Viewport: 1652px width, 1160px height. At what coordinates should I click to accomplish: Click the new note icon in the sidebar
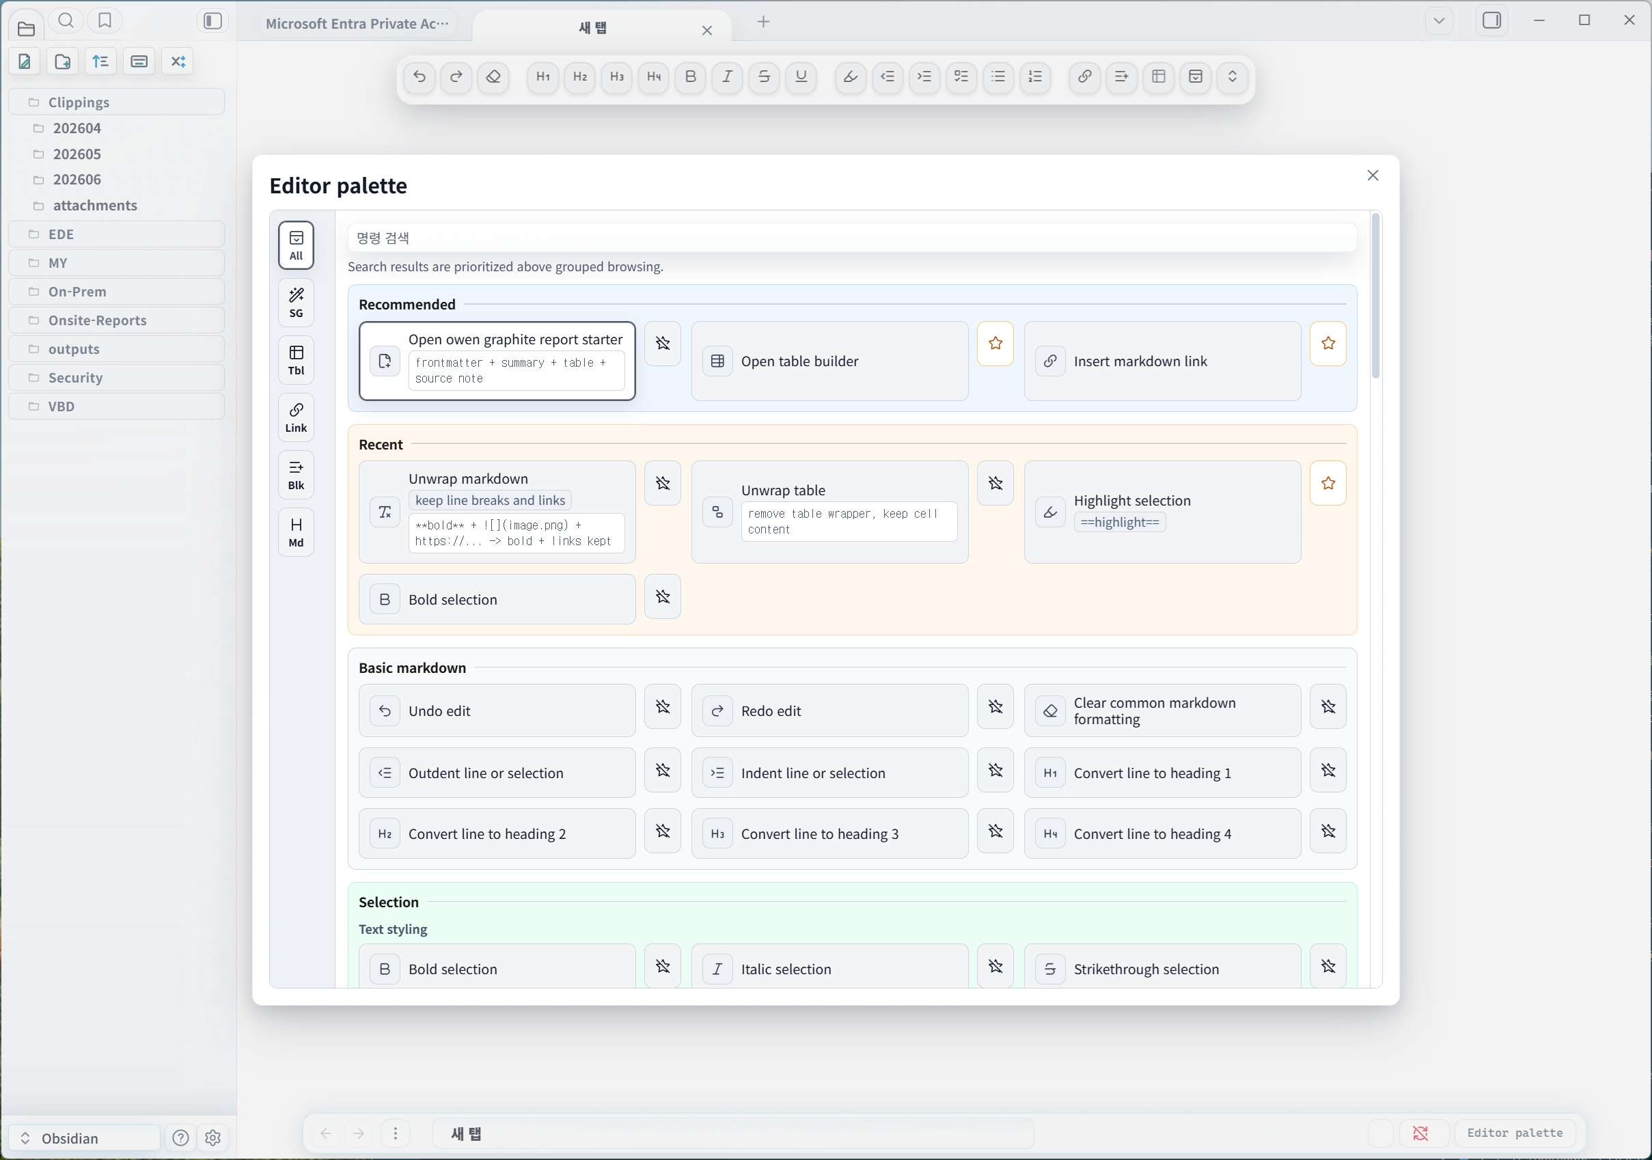pyautogui.click(x=25, y=61)
